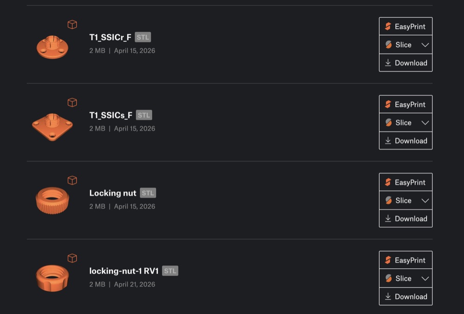Expand Slice dropdown arrow for T1_SSICr_F

click(425, 45)
